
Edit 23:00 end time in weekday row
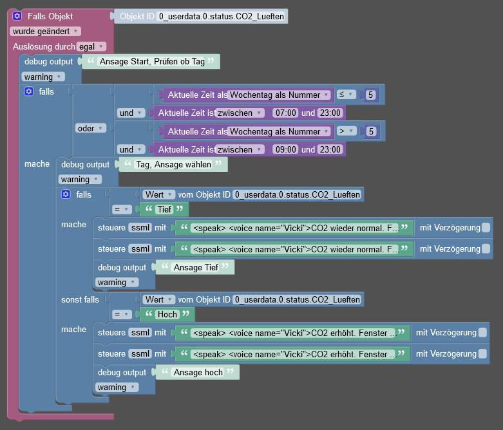330,113
